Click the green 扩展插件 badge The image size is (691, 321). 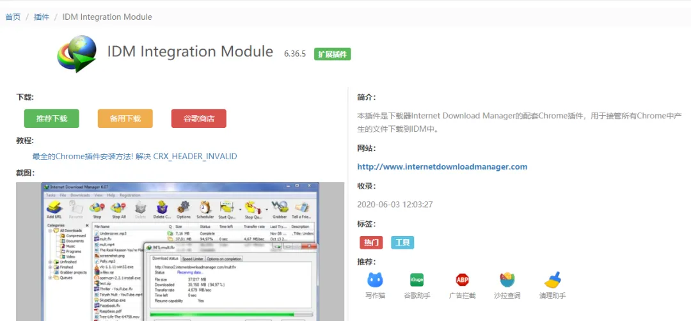[x=332, y=54]
